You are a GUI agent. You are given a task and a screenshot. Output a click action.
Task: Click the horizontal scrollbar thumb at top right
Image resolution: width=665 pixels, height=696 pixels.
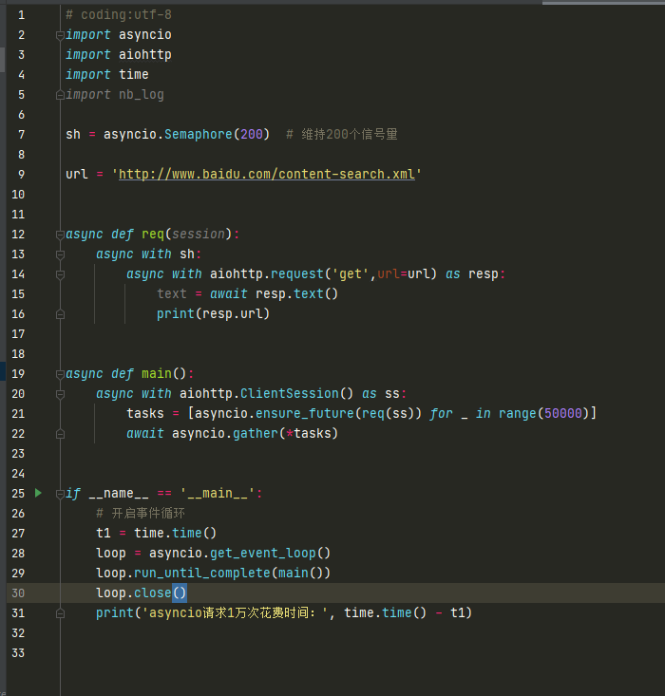[x=603, y=2]
